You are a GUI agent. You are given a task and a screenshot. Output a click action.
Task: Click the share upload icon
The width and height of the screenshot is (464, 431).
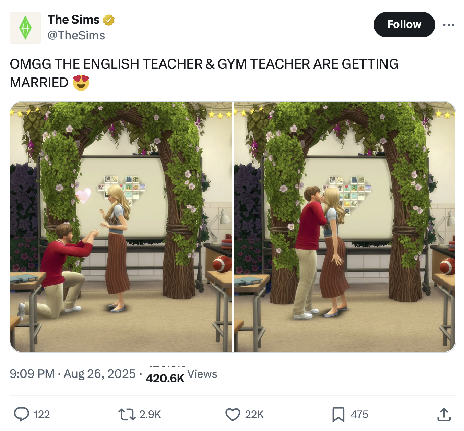(x=444, y=414)
